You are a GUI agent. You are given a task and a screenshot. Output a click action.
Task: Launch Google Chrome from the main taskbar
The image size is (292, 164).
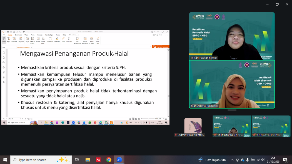[109, 160]
